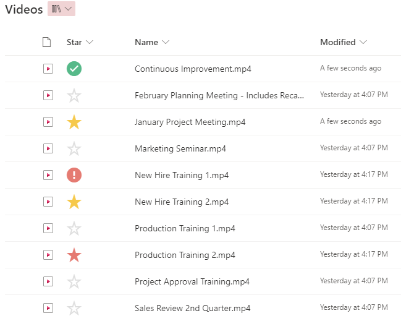Star Marketing Seminar.mp4
Screen dimensions: 401x321
point(74,148)
